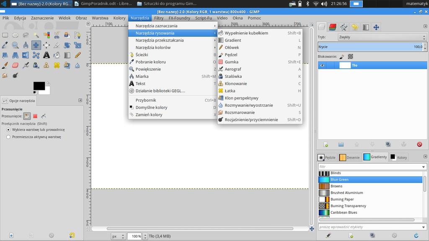Open the px unit selector in status bar
Viewport: 429px width, 241px height.
[118, 236]
